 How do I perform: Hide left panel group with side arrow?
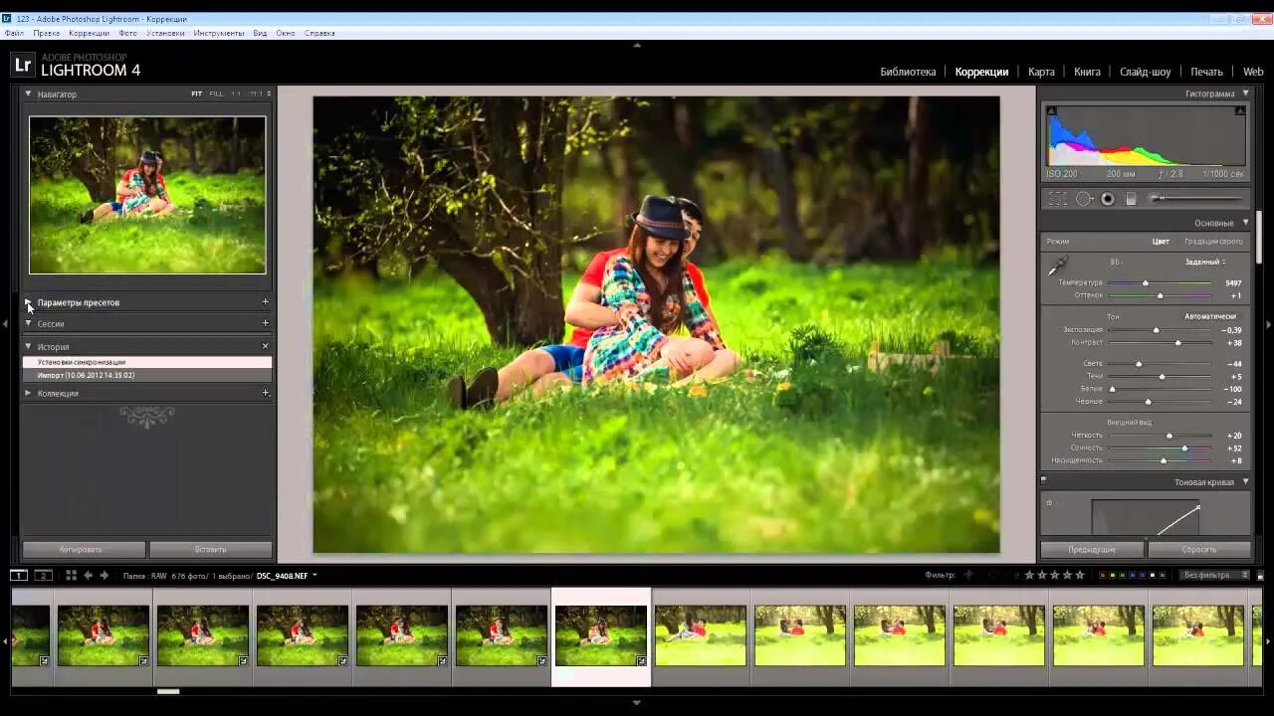point(5,324)
